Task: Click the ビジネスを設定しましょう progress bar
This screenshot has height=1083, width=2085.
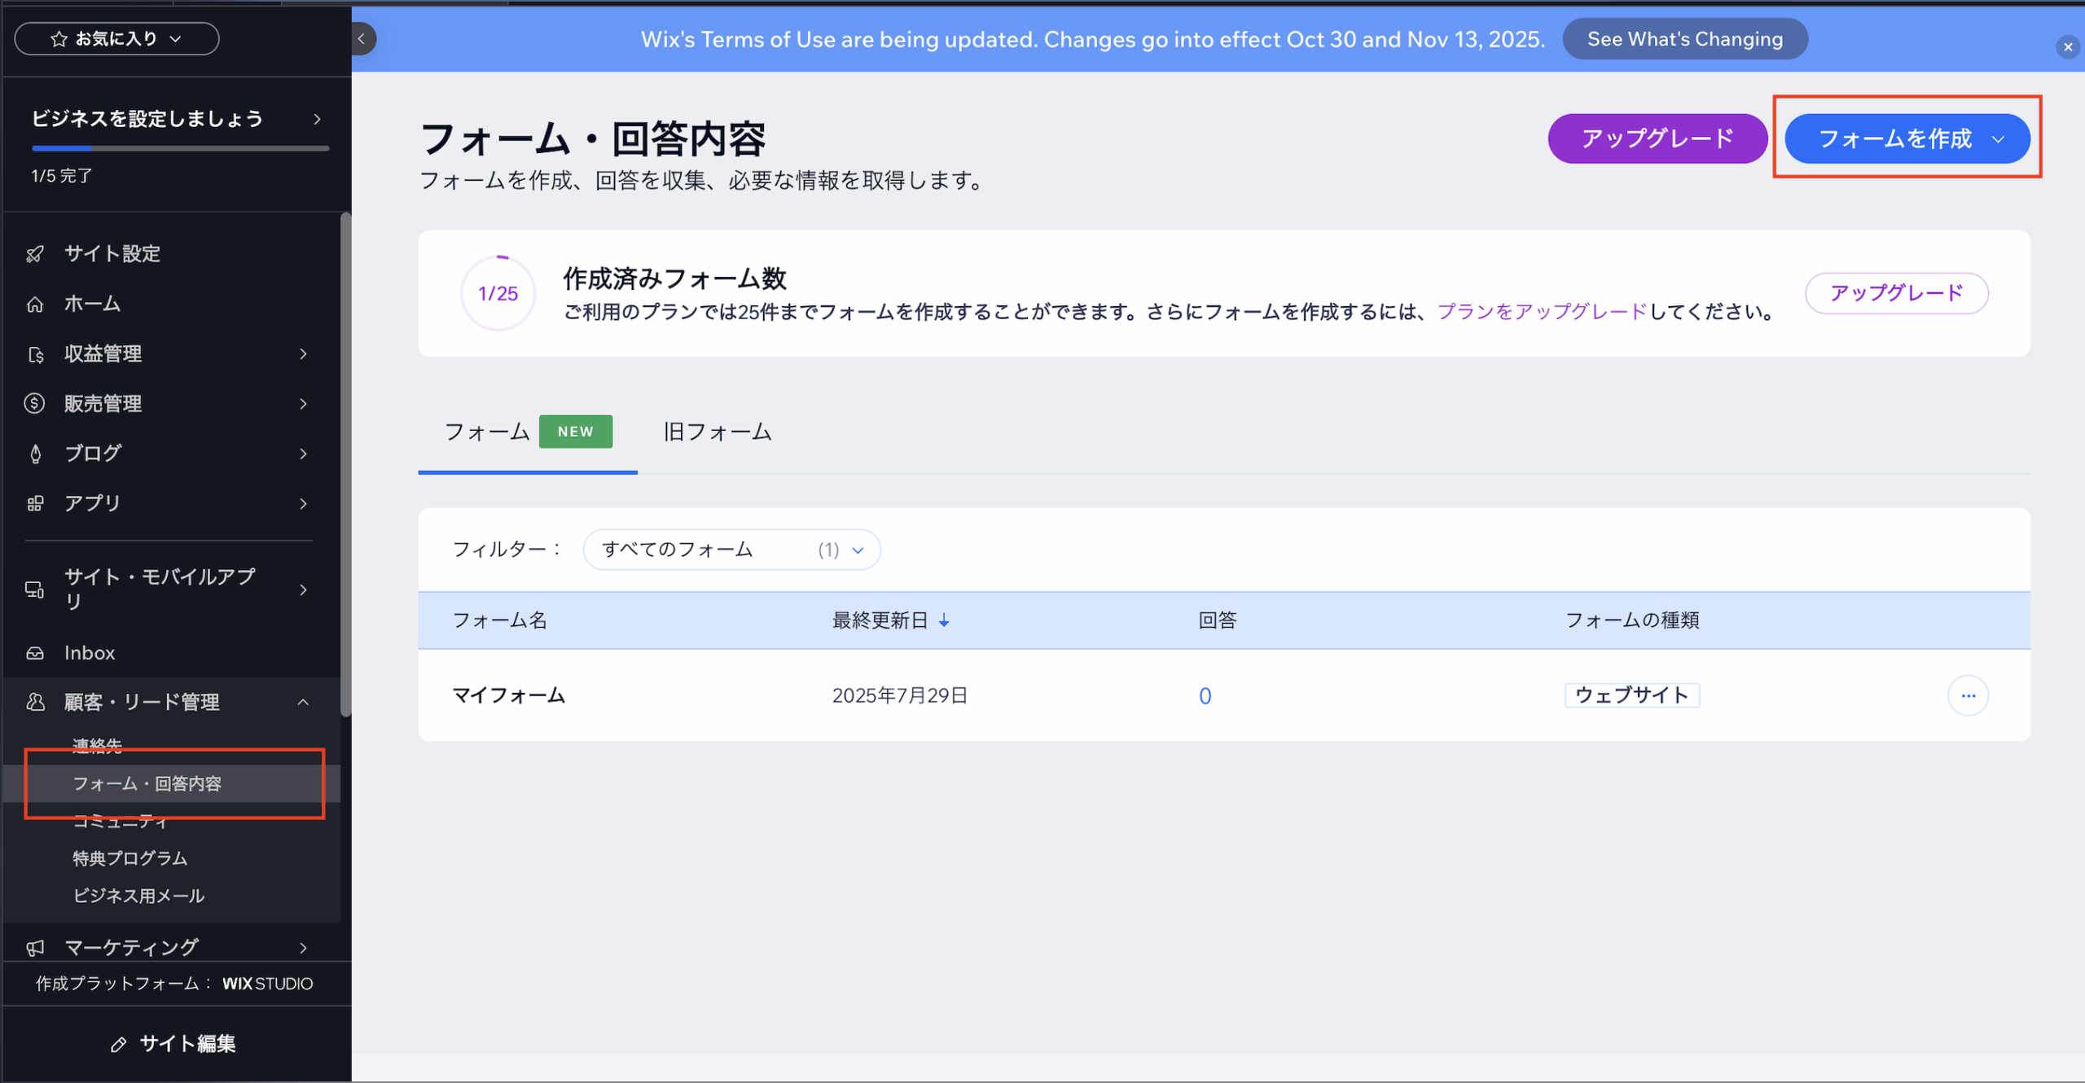Action: (180, 148)
